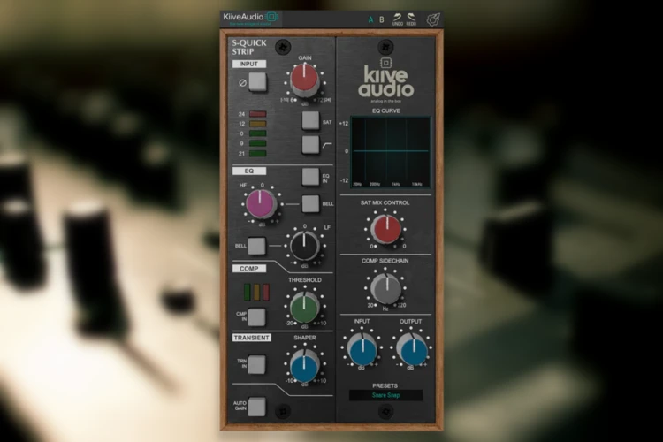Click the TRANSIENT section label
The height and width of the screenshot is (442, 663).
click(252, 338)
